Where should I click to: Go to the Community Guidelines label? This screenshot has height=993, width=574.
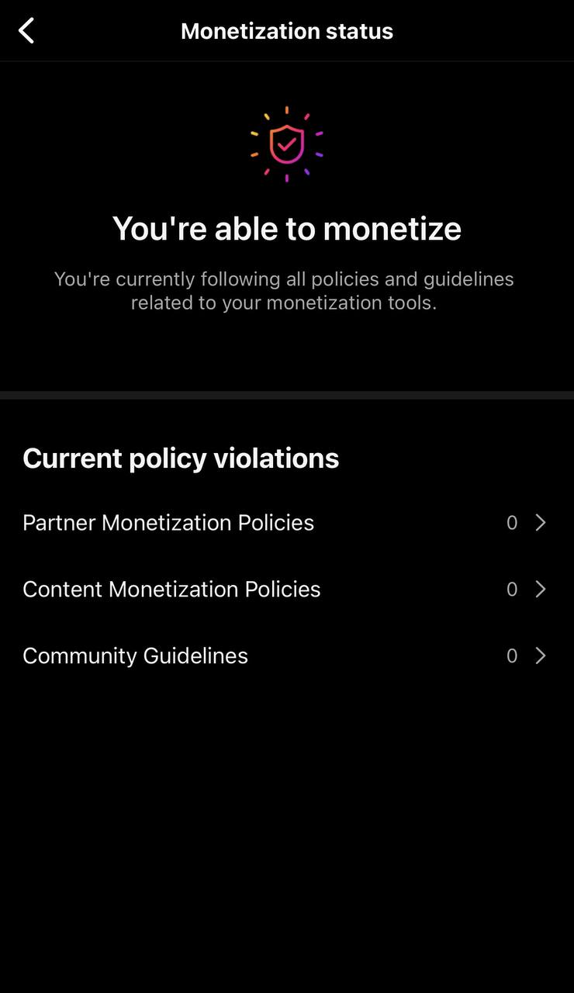(x=135, y=656)
